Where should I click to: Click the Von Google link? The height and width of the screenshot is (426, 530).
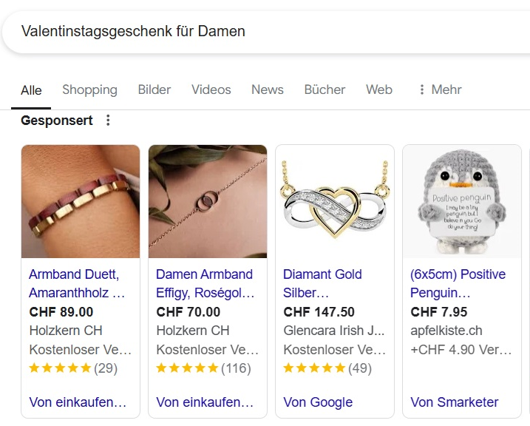(x=318, y=402)
